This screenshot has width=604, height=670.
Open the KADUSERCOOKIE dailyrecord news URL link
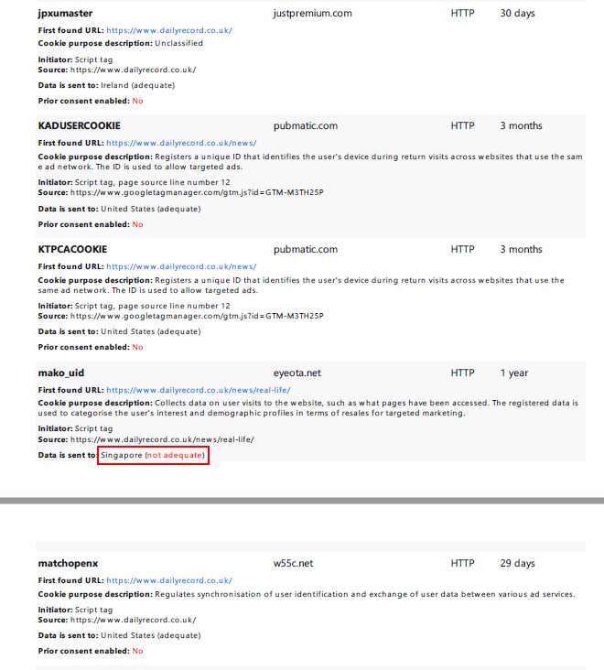click(181, 143)
